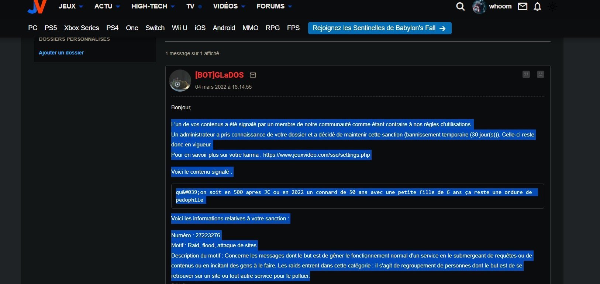
Task: Select the PS5 platform tab
Action: pos(51,28)
